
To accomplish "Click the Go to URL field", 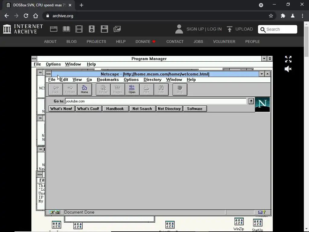I will tap(156, 101).
